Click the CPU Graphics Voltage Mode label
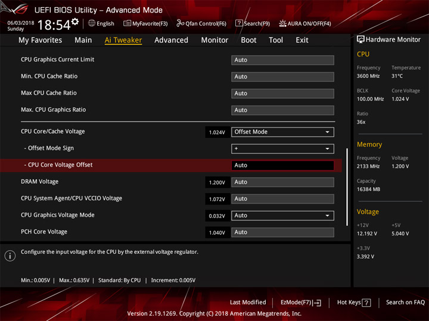 coord(58,215)
